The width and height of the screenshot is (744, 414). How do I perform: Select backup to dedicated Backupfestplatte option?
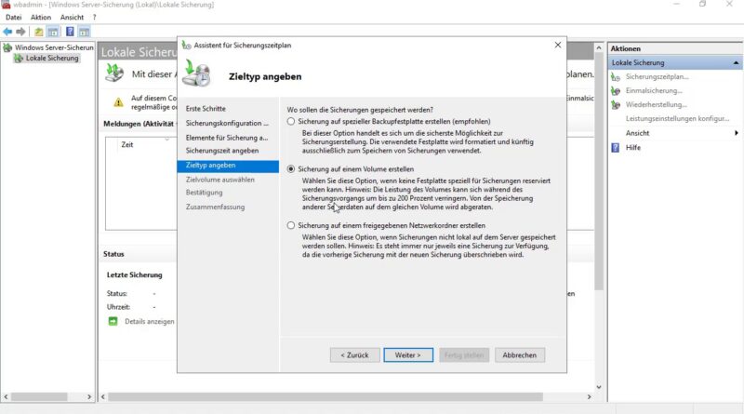point(291,122)
